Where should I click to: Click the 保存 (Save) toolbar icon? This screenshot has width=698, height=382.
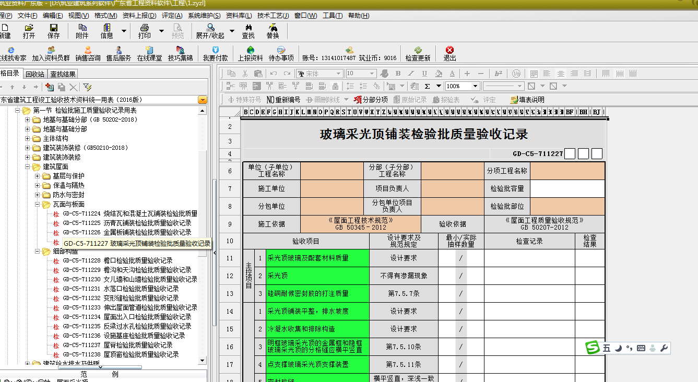(x=53, y=31)
